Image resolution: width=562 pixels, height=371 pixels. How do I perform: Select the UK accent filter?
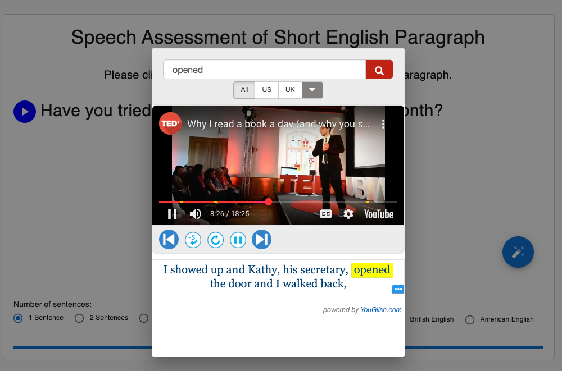(290, 90)
